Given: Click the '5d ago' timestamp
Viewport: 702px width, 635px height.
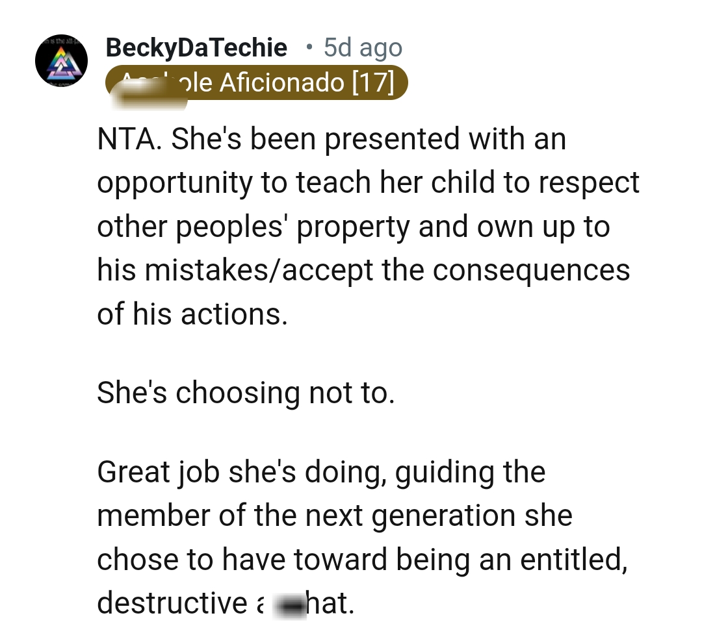Looking at the screenshot, I should pos(361,47).
